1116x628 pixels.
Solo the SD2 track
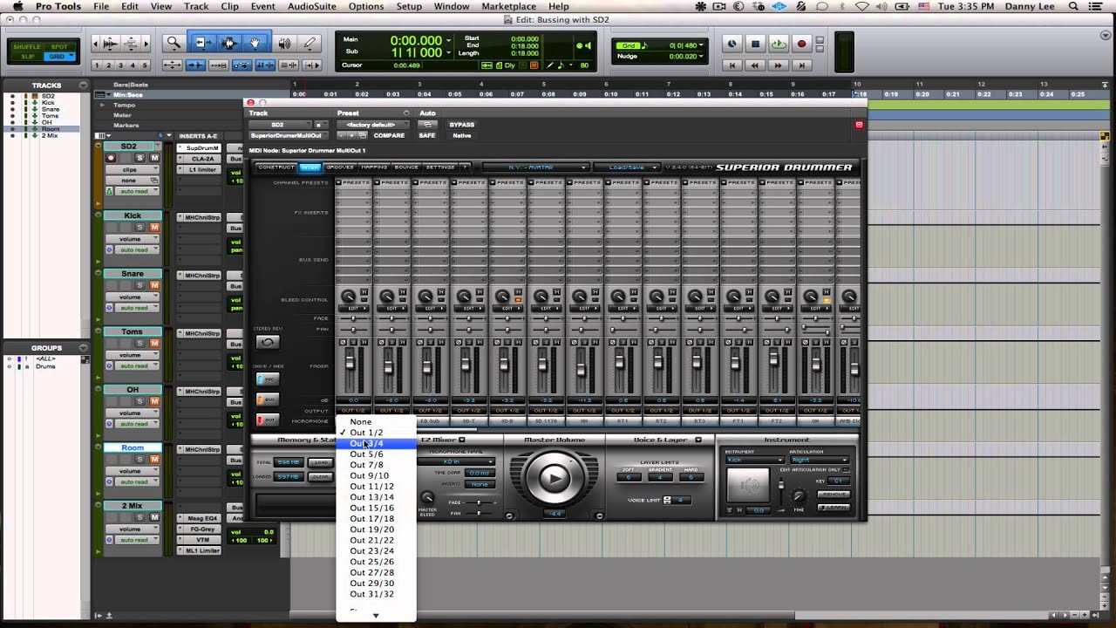(x=139, y=158)
